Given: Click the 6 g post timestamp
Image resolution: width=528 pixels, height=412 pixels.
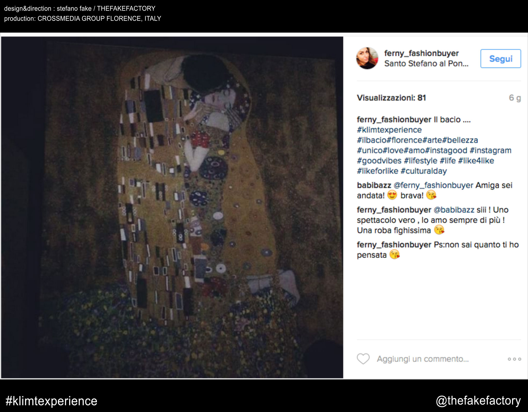Looking at the screenshot, I should (515, 98).
